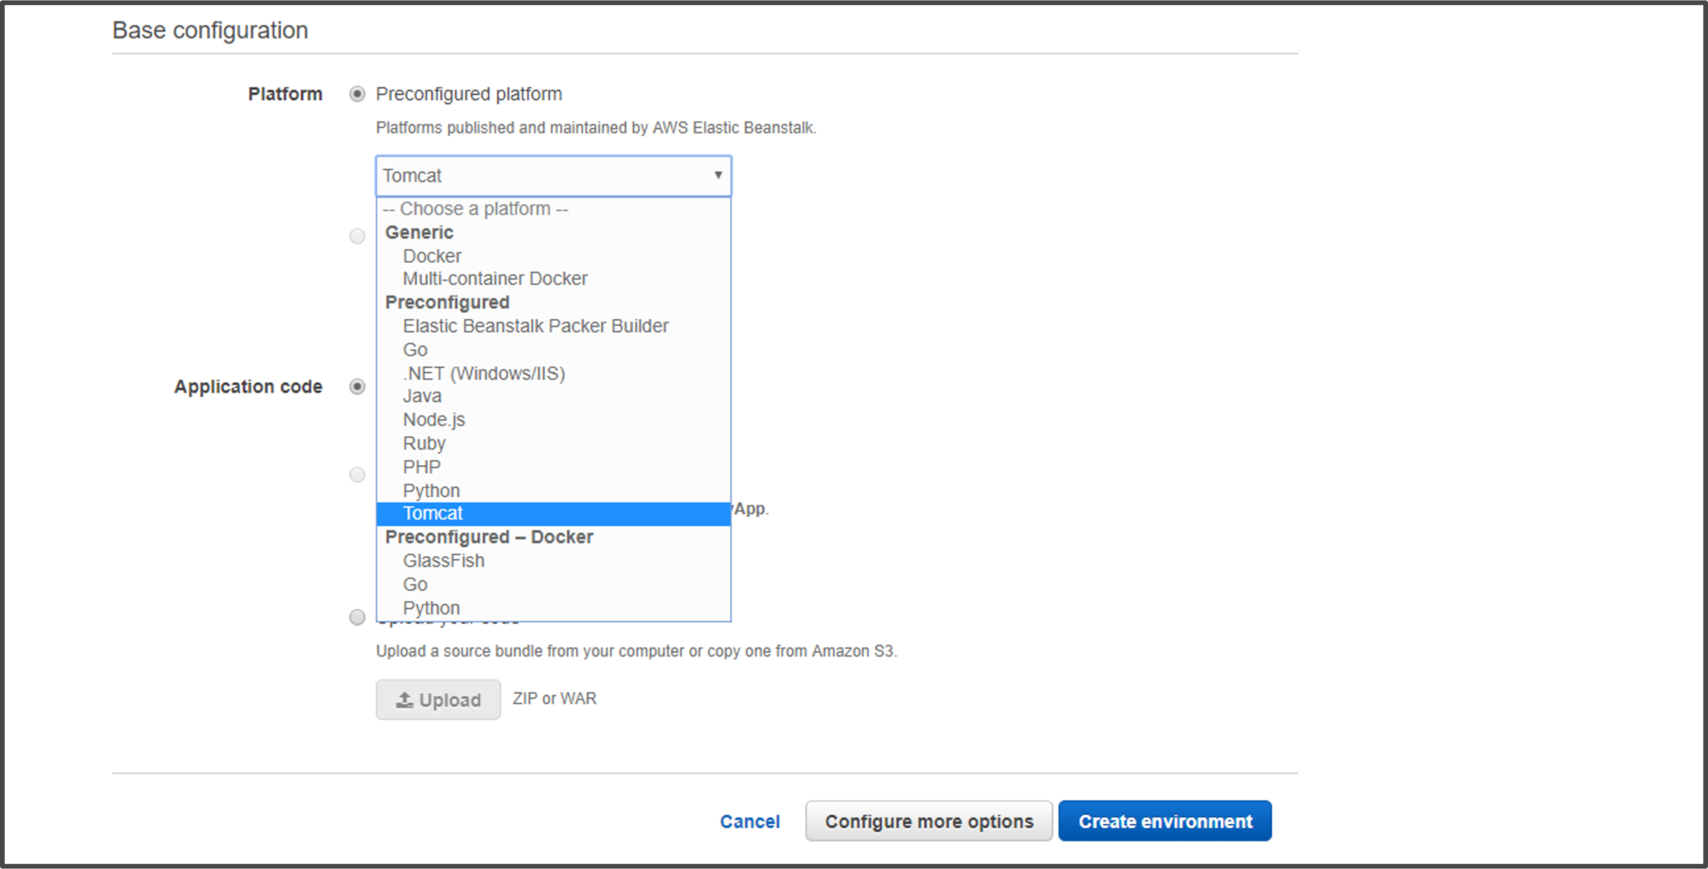The width and height of the screenshot is (1708, 869).
Task: Click the Preconfigured – Docker group header
Action: 489,537
